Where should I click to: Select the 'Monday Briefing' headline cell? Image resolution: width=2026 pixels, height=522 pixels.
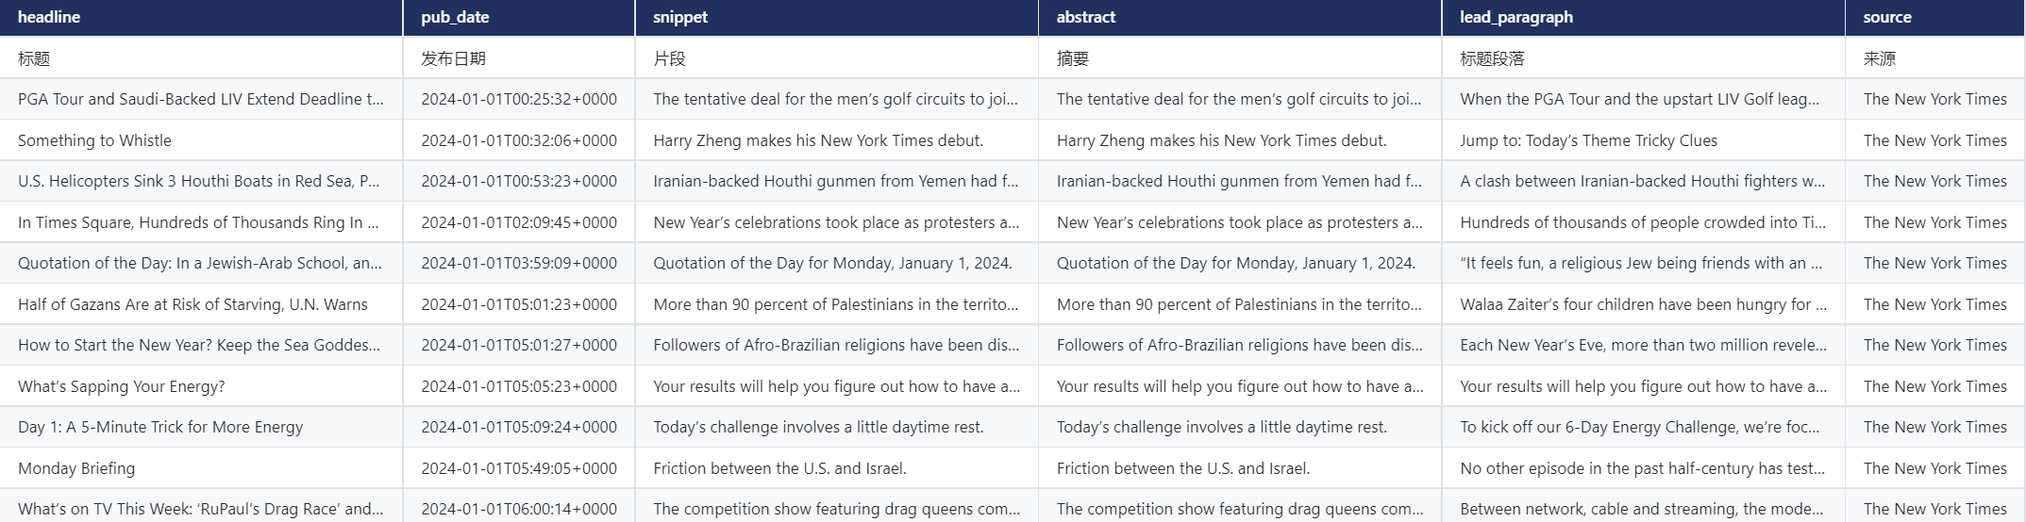click(76, 468)
